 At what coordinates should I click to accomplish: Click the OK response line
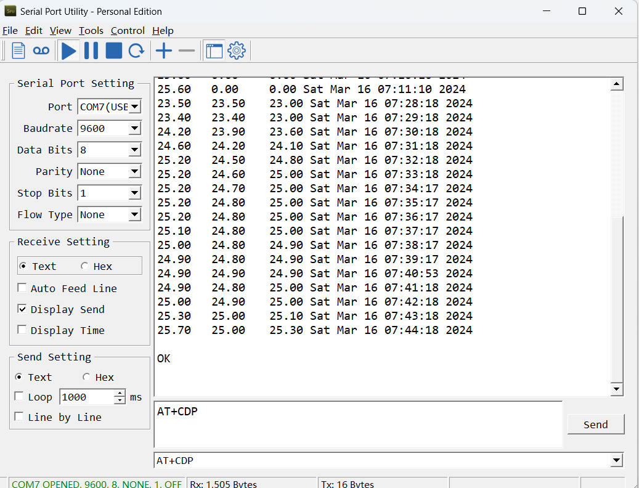point(164,359)
